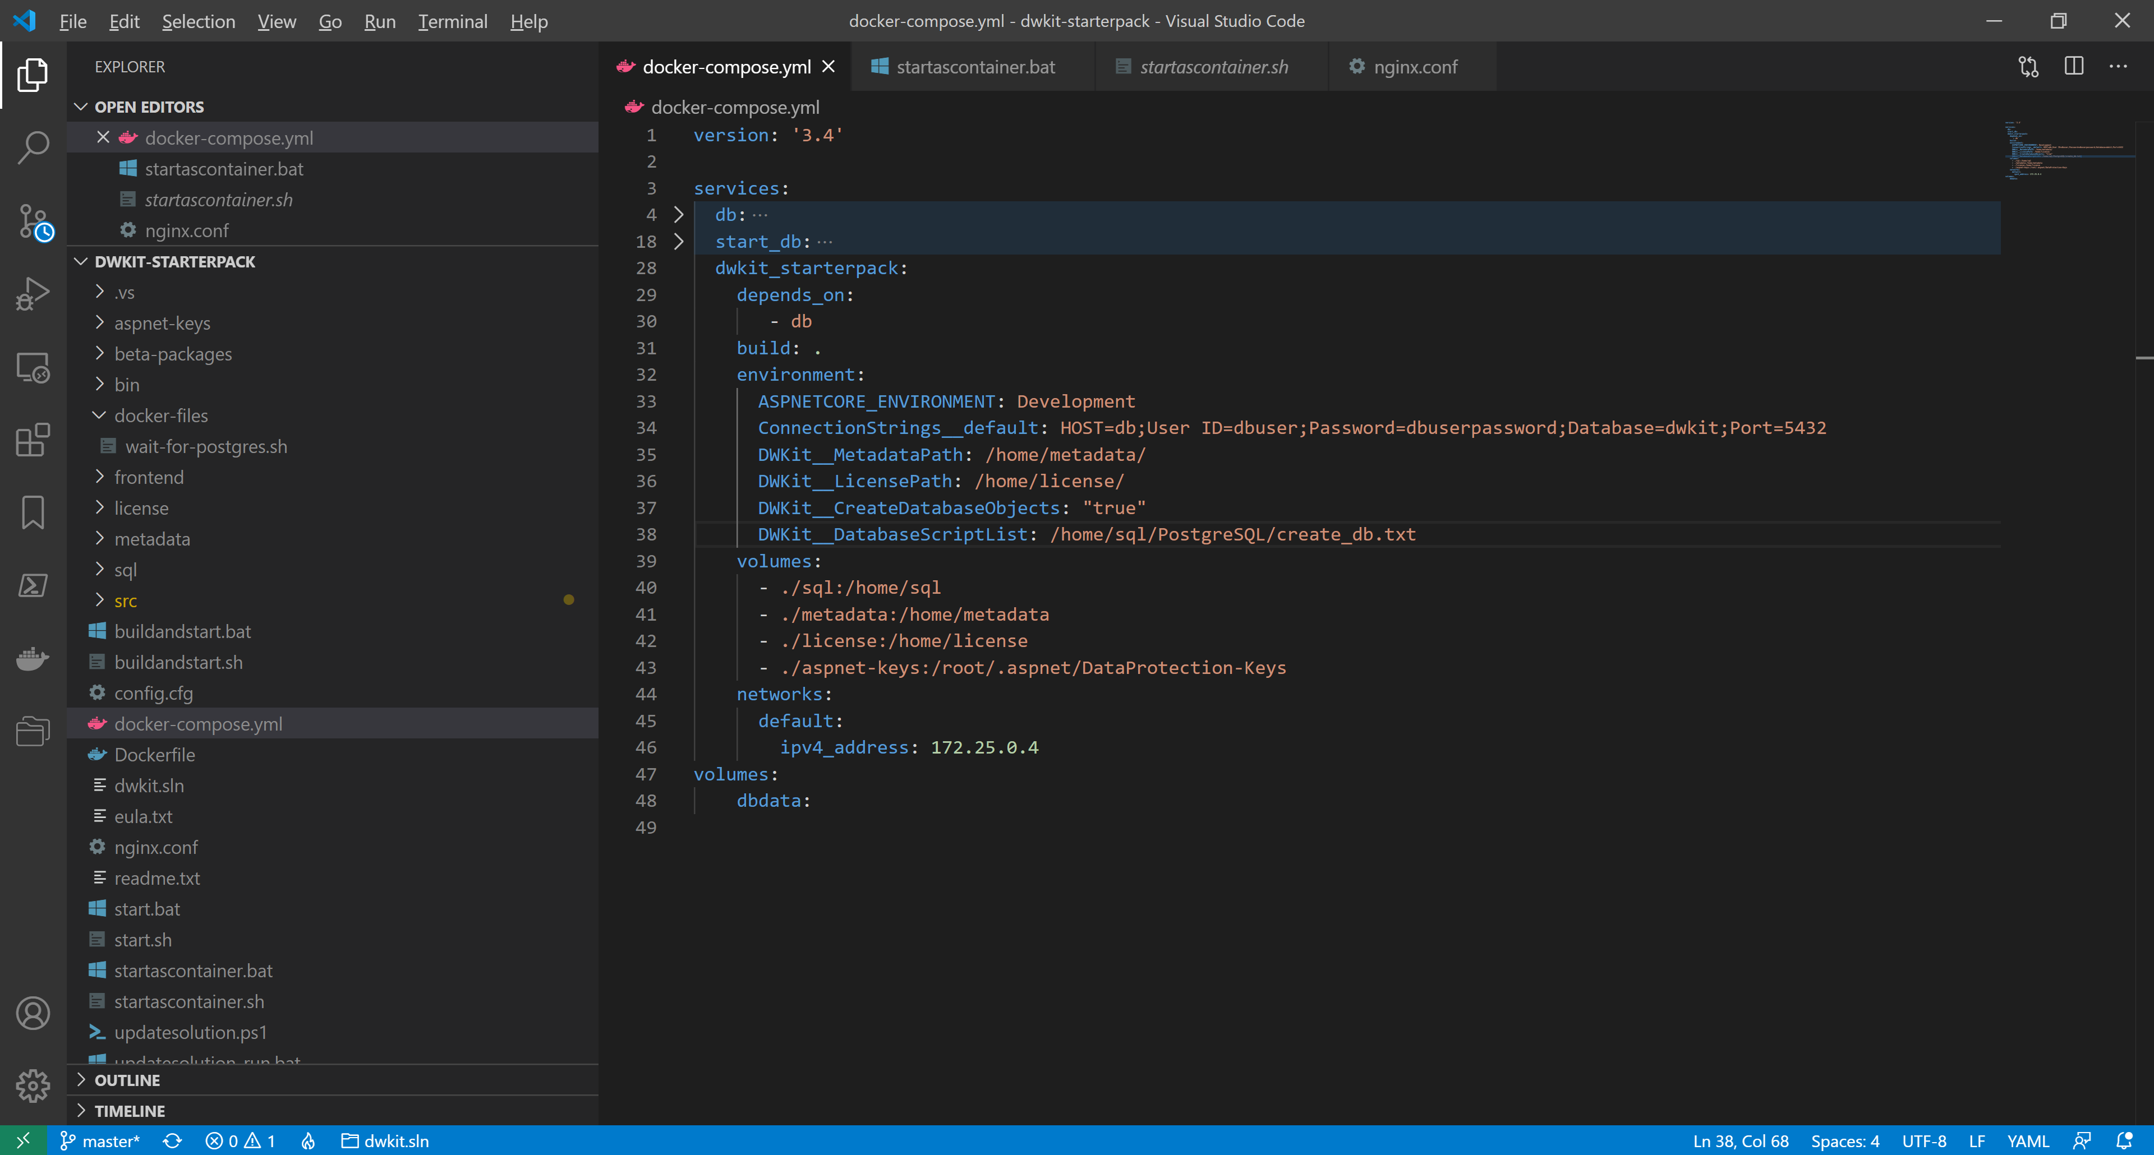Select nginx.conf in Open Editors list
2154x1155 pixels.
coord(333,230)
